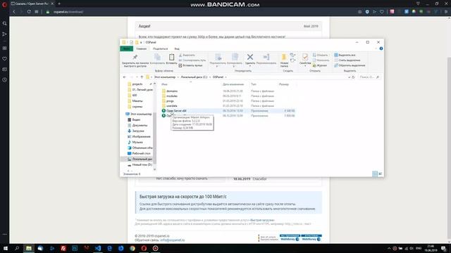Open the Move to (Переместить в) dropdown
Image resolution: width=451 pixels, height=253 pixels.
tap(218, 60)
